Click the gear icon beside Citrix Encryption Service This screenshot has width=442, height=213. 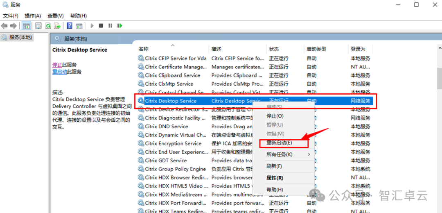pos(141,143)
